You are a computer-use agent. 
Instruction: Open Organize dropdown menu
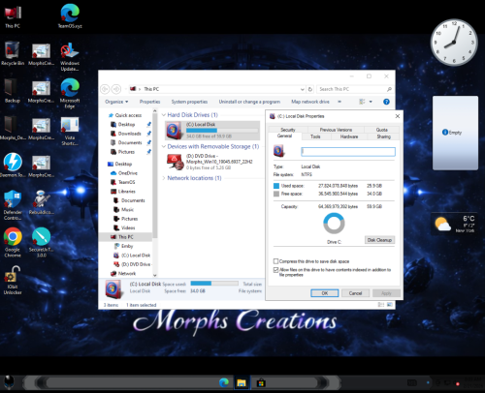point(116,102)
